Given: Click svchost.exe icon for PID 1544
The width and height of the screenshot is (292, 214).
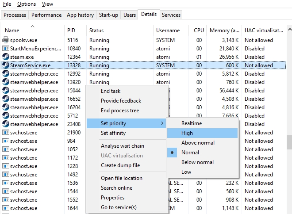Looking at the screenshot, I should pos(6,191).
